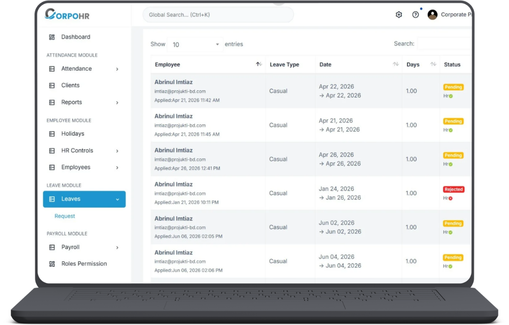Click the Status column header

click(x=452, y=65)
